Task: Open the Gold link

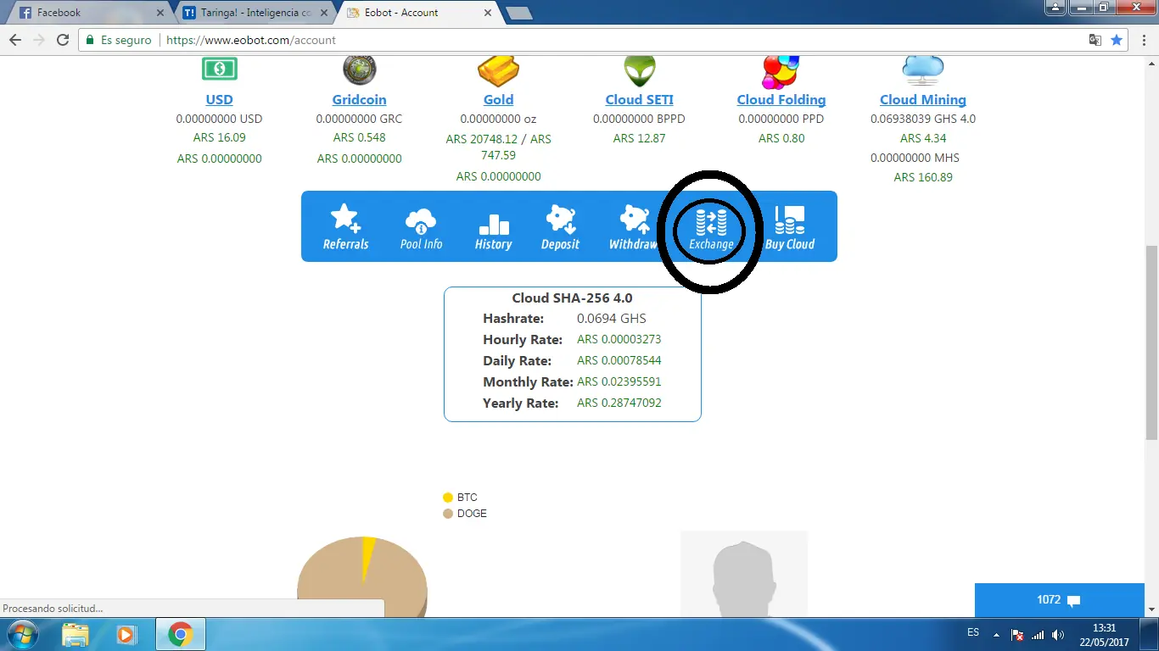Action: (498, 99)
